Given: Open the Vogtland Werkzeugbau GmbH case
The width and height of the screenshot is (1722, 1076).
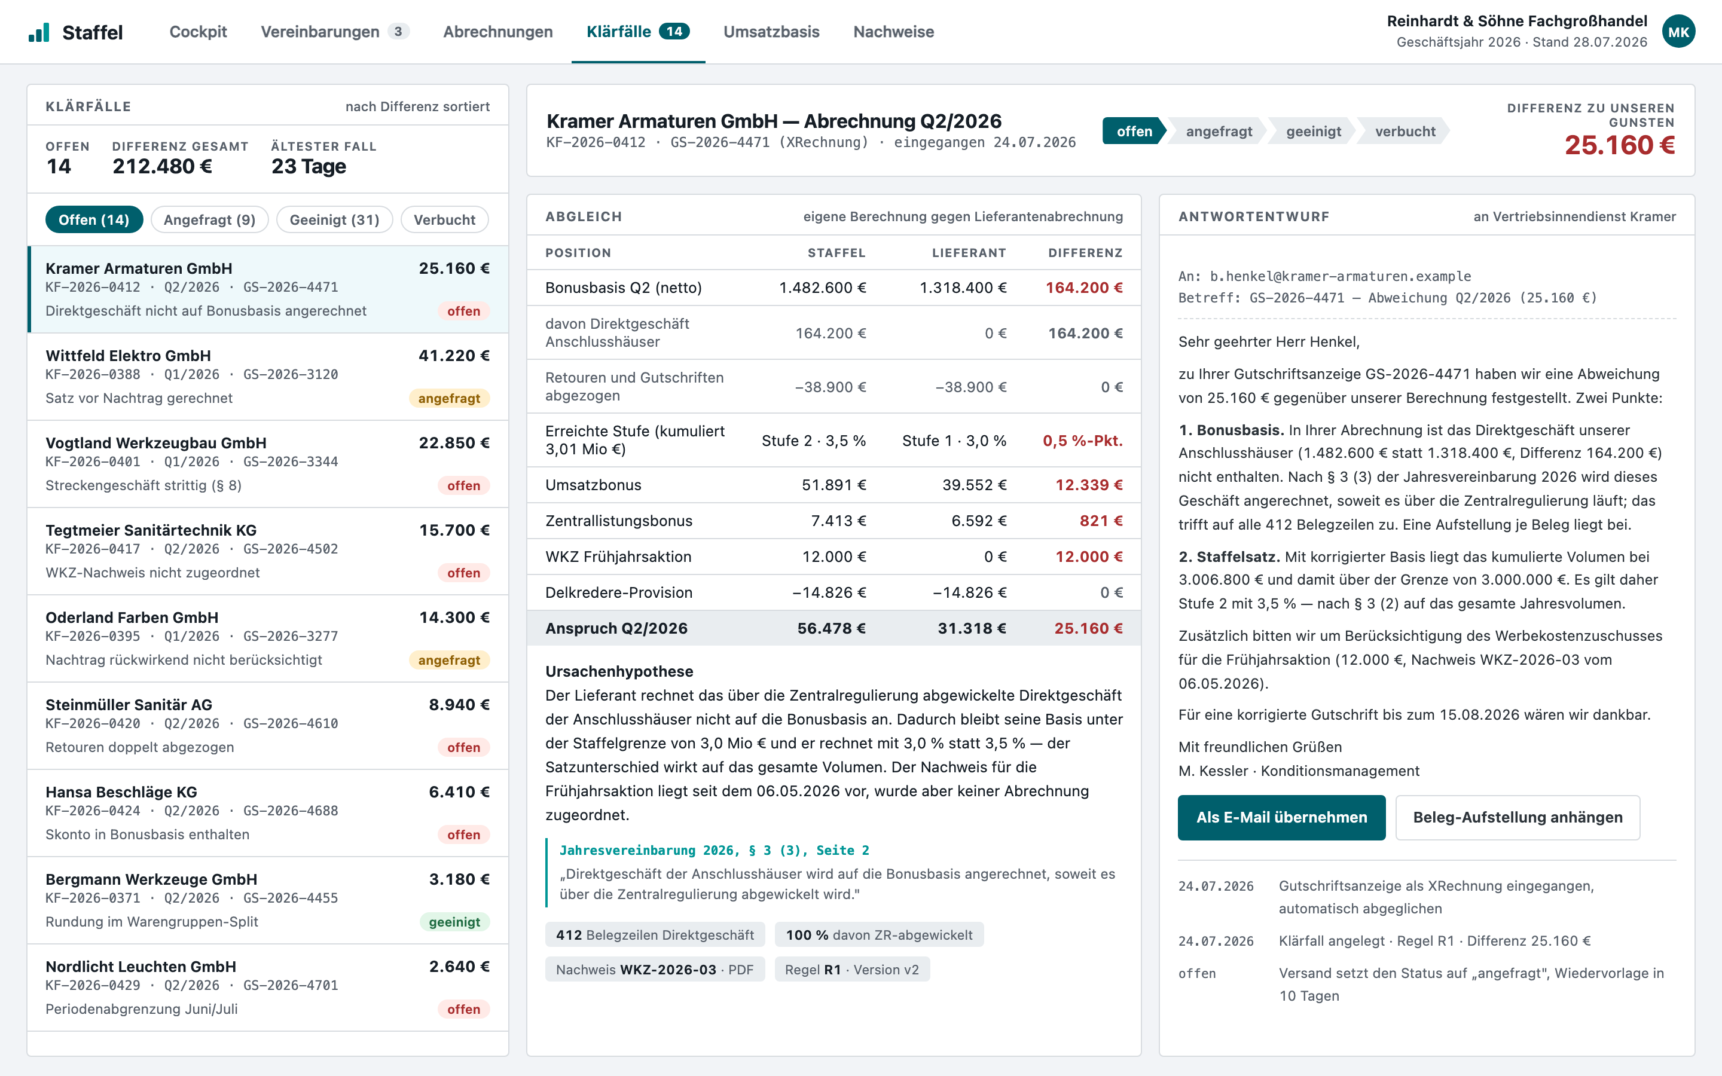Looking at the screenshot, I should click(267, 464).
